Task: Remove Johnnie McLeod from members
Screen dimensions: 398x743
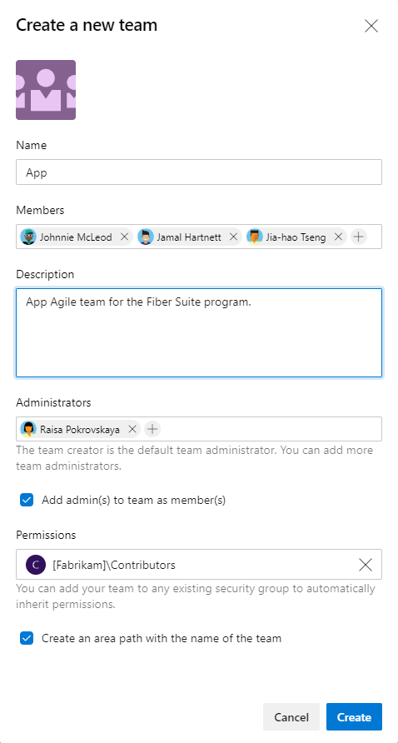Action: (125, 237)
